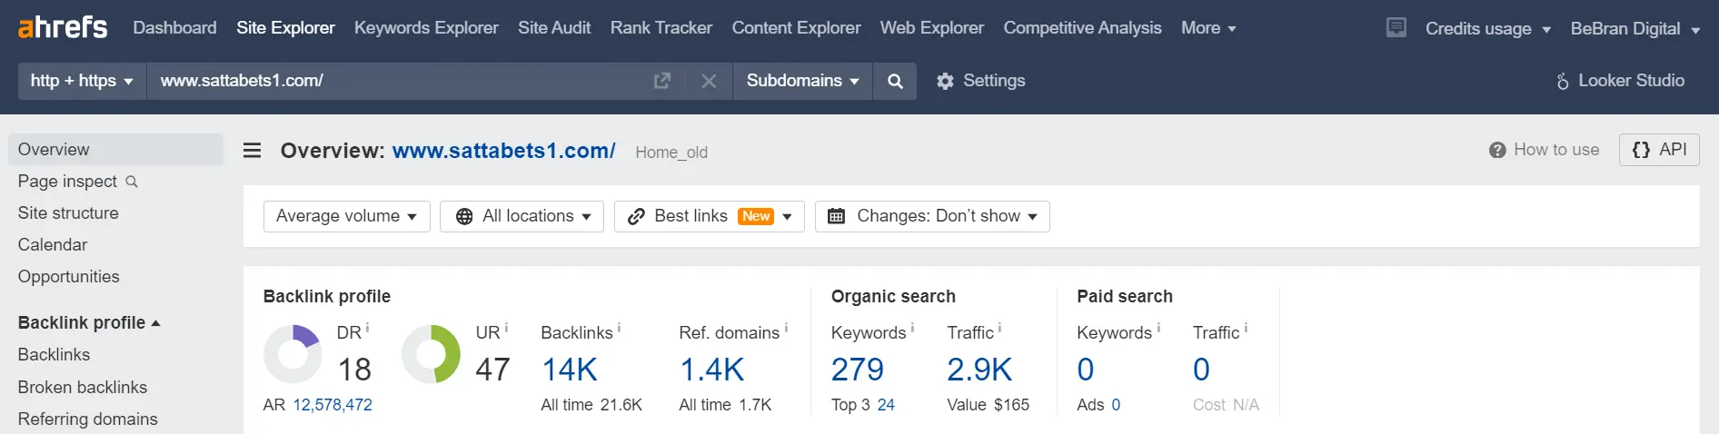This screenshot has width=1719, height=434.
Task: Click the Ahrefs logo
Action: [x=63, y=27]
